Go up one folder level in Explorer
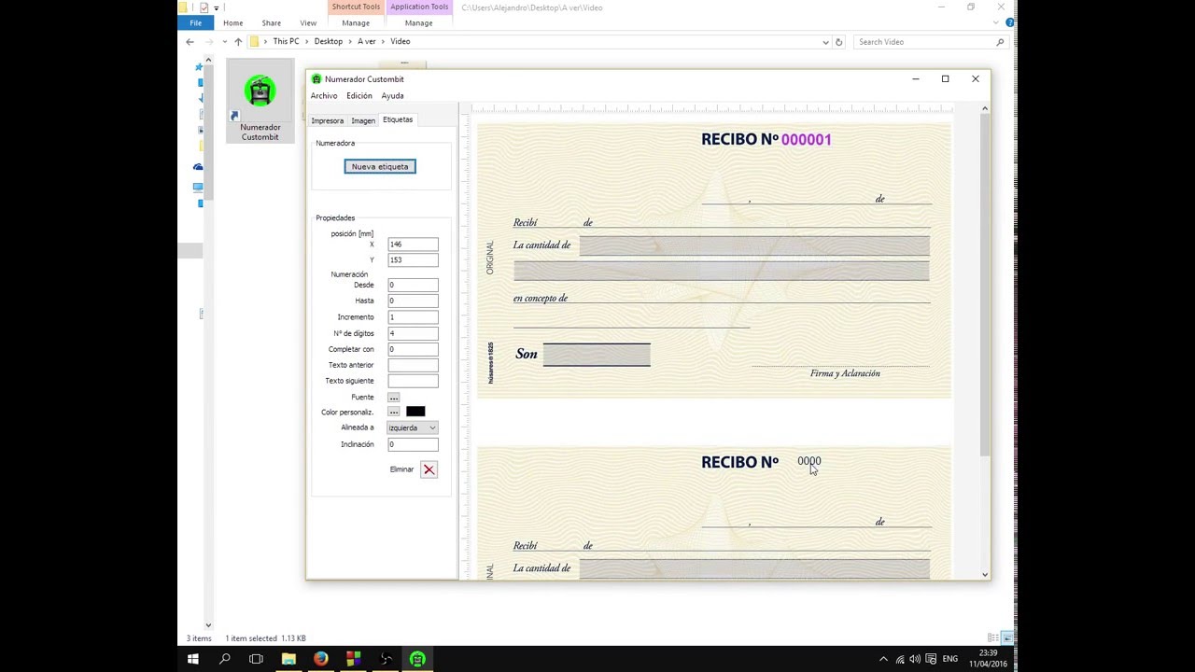The height and width of the screenshot is (672, 1195). pos(238,42)
